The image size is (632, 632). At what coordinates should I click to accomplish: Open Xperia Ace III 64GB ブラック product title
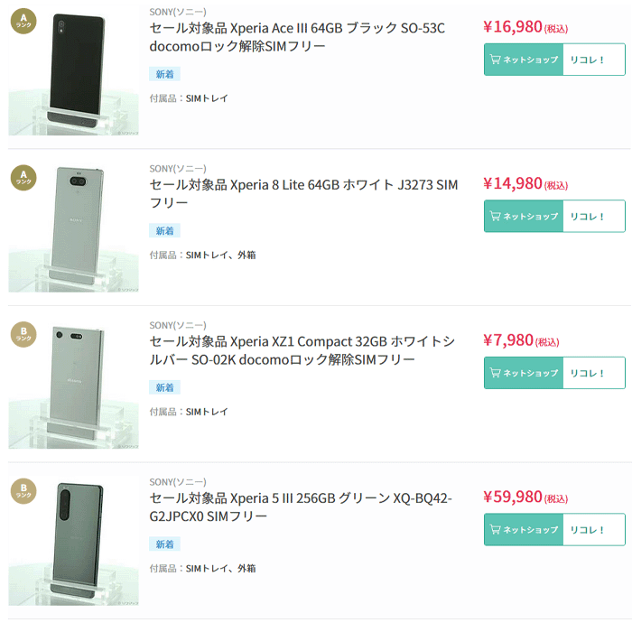click(x=297, y=37)
